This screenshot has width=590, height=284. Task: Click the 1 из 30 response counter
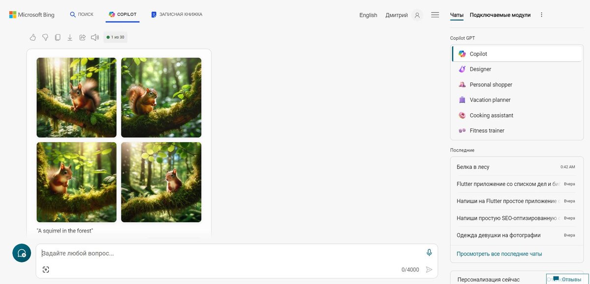tap(116, 37)
